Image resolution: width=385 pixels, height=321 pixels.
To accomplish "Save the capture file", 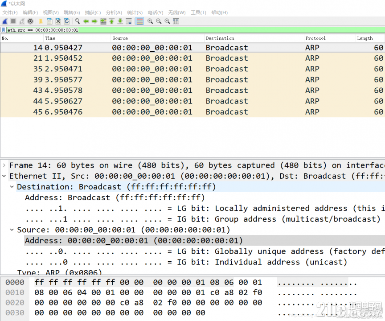I will pos(49,21).
